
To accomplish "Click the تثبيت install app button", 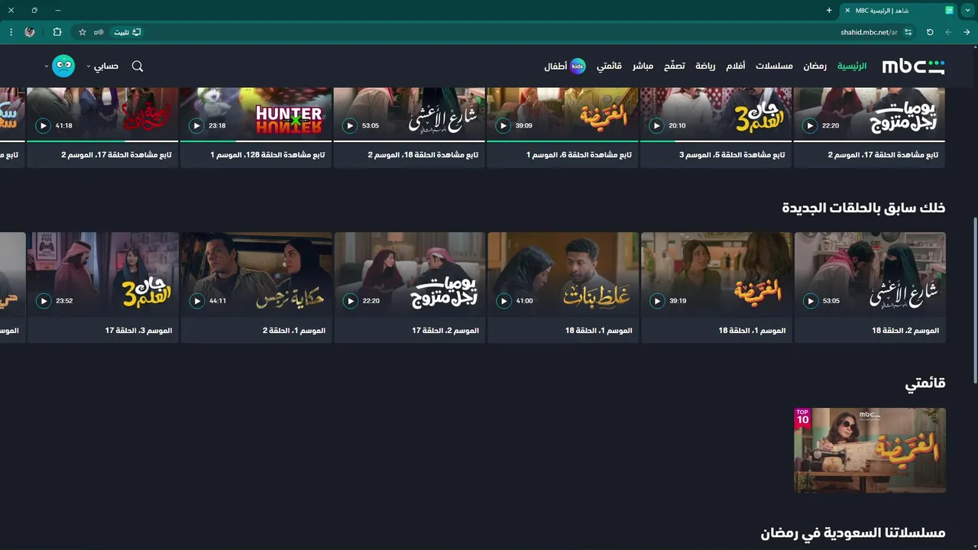I will point(128,32).
